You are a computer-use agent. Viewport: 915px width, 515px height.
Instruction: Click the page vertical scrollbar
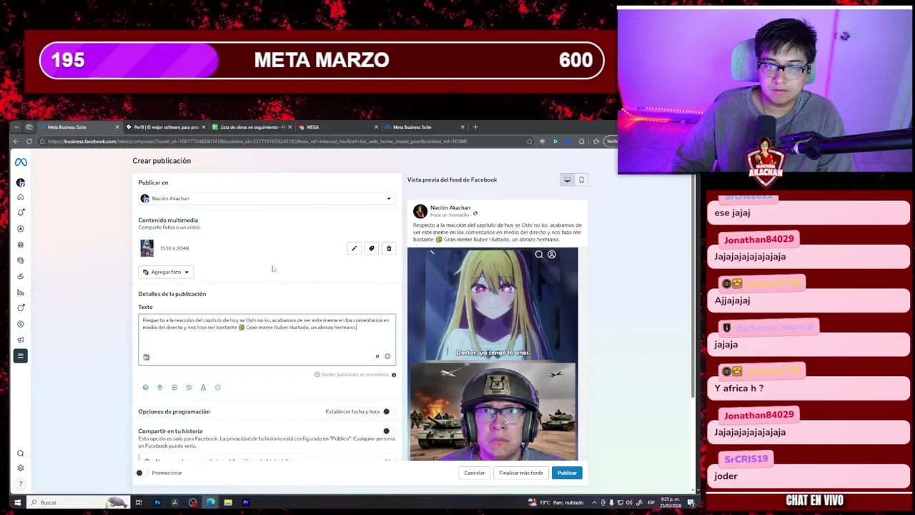coord(691,286)
